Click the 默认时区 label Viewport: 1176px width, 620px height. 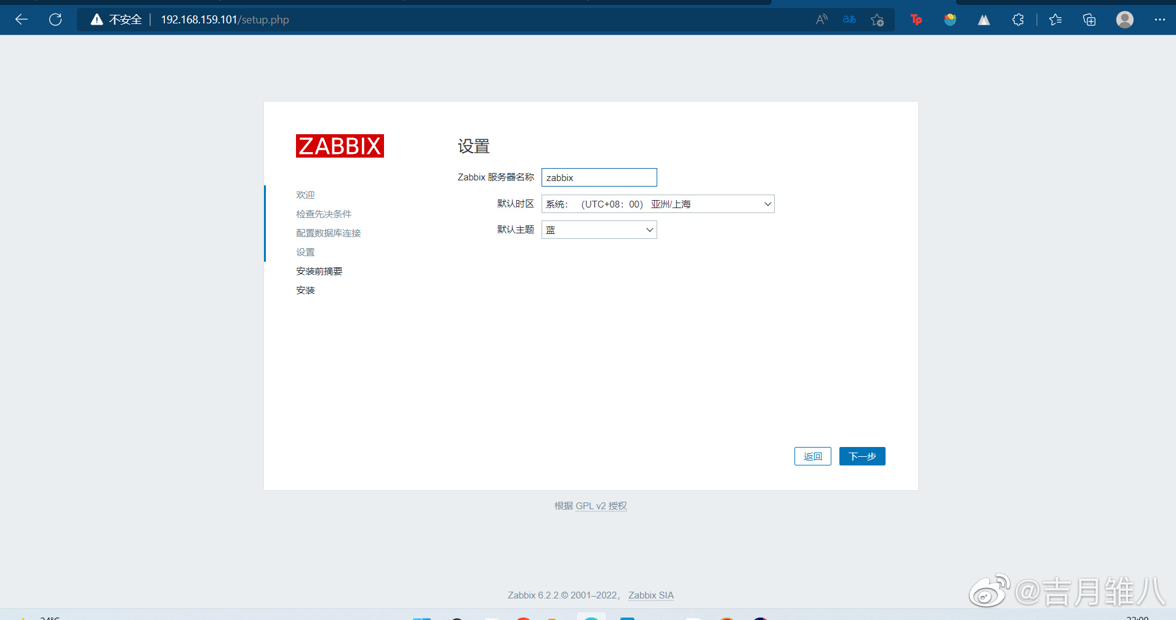click(516, 203)
